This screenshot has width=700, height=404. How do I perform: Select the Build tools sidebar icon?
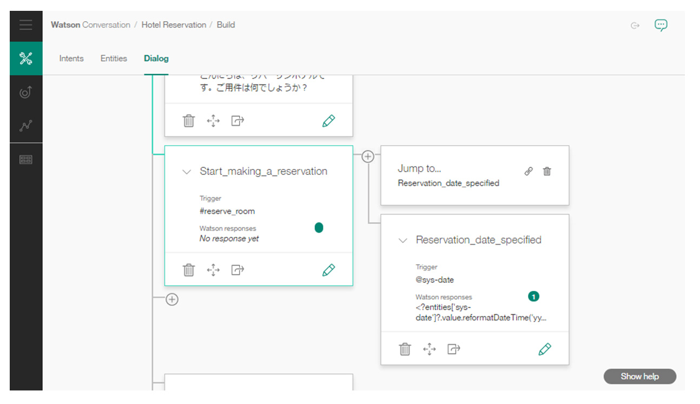25,58
